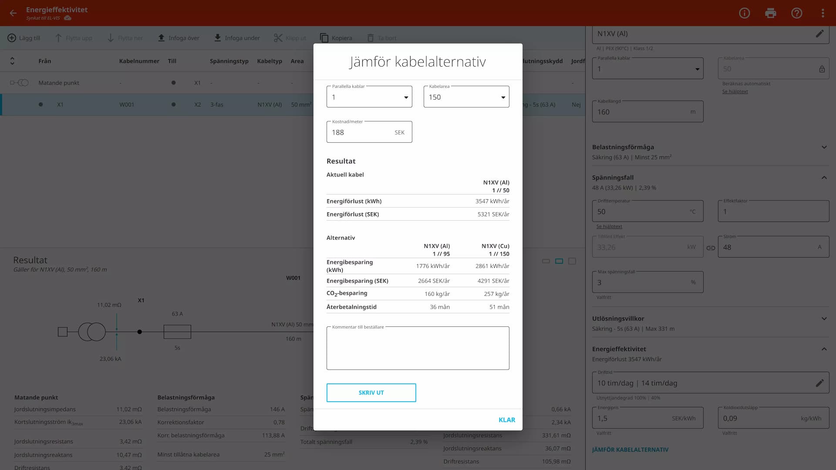Viewport: 836px width, 470px height.
Task: Click JÄMFÖR KABELALTERNATIV link
Action: point(630,450)
